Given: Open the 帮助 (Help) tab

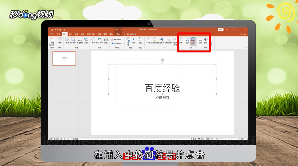Looking at the screenshot, I should 111,34.
